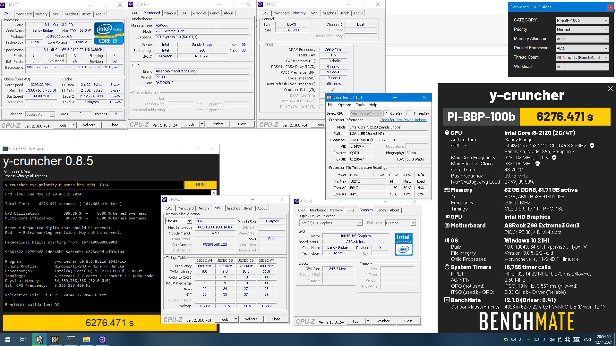Open File Explorer from the taskbar

(x=87, y=340)
